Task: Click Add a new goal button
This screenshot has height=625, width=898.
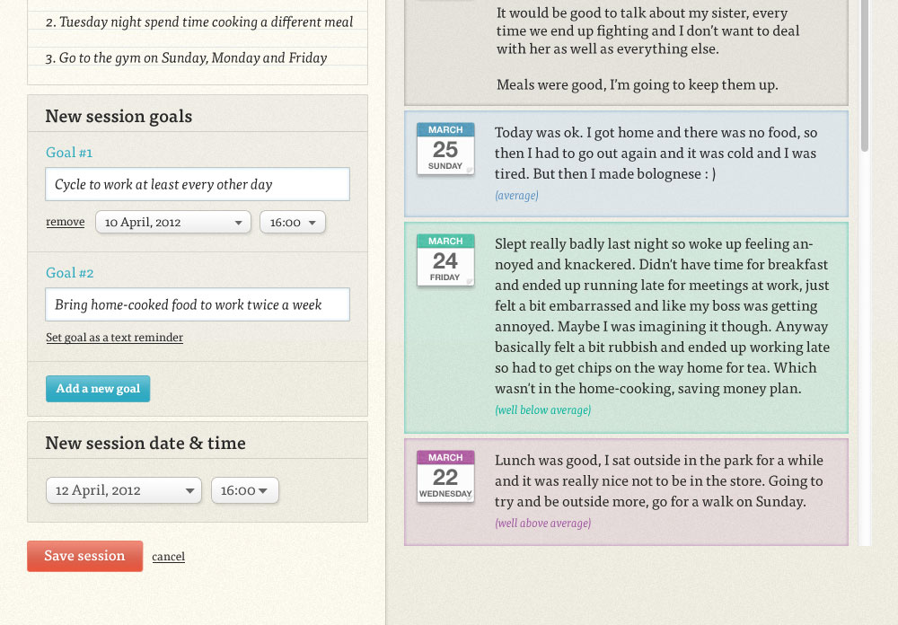Action: point(98,389)
